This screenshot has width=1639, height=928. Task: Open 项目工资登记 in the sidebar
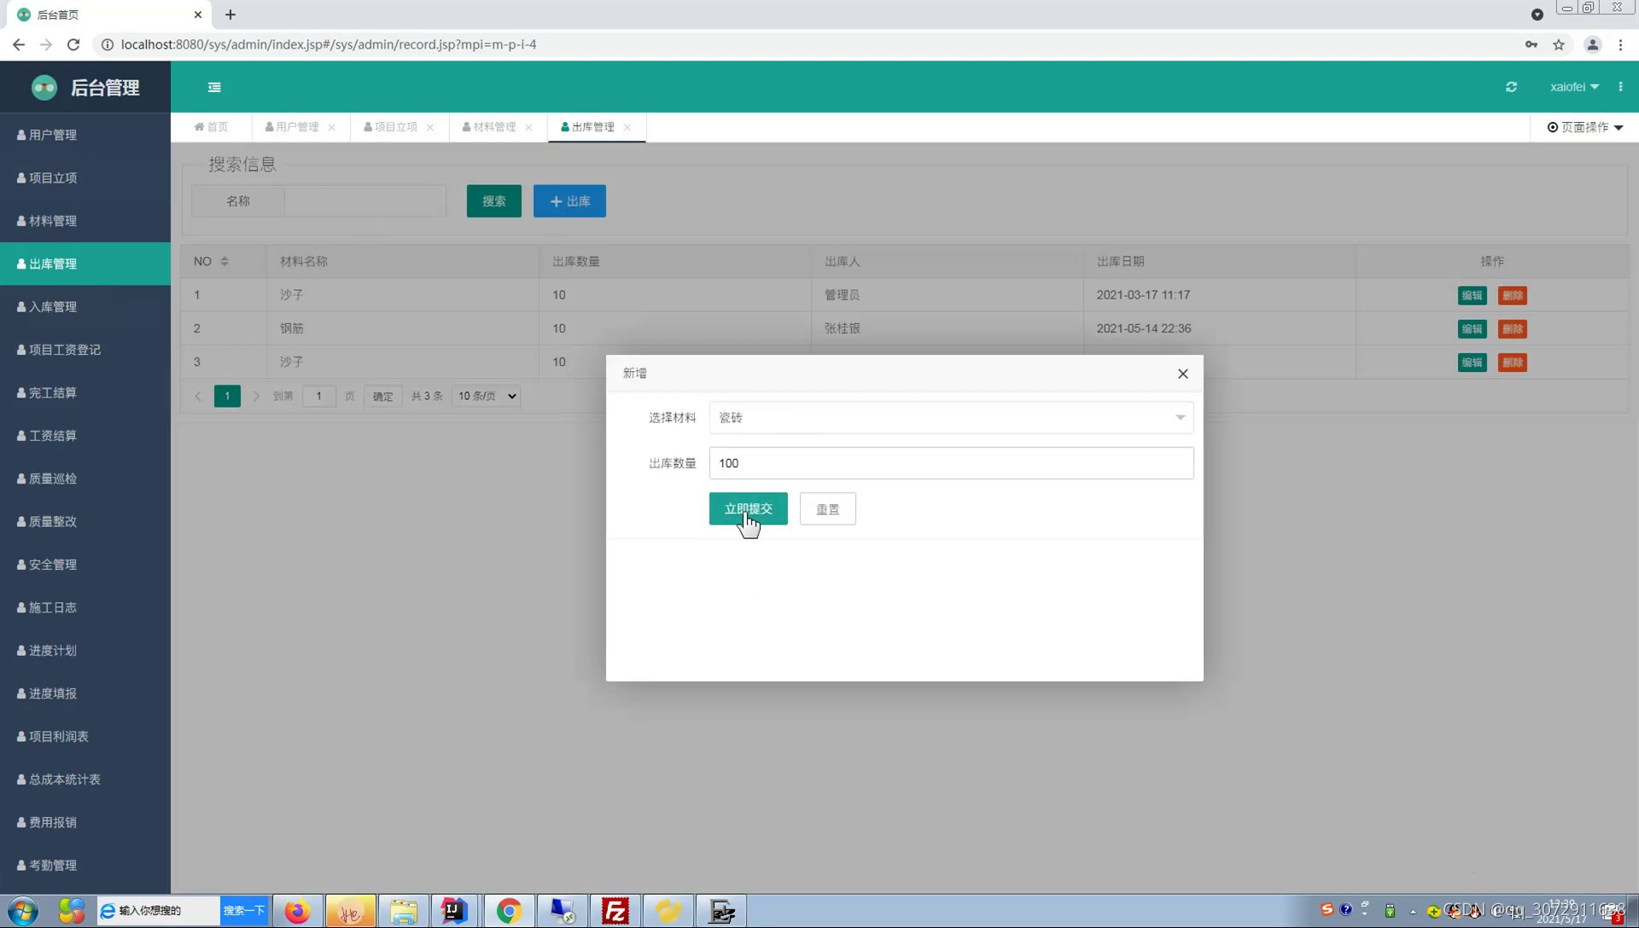pyautogui.click(x=85, y=350)
